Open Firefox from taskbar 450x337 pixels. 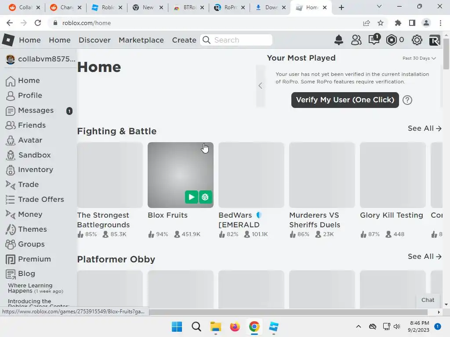click(235, 326)
